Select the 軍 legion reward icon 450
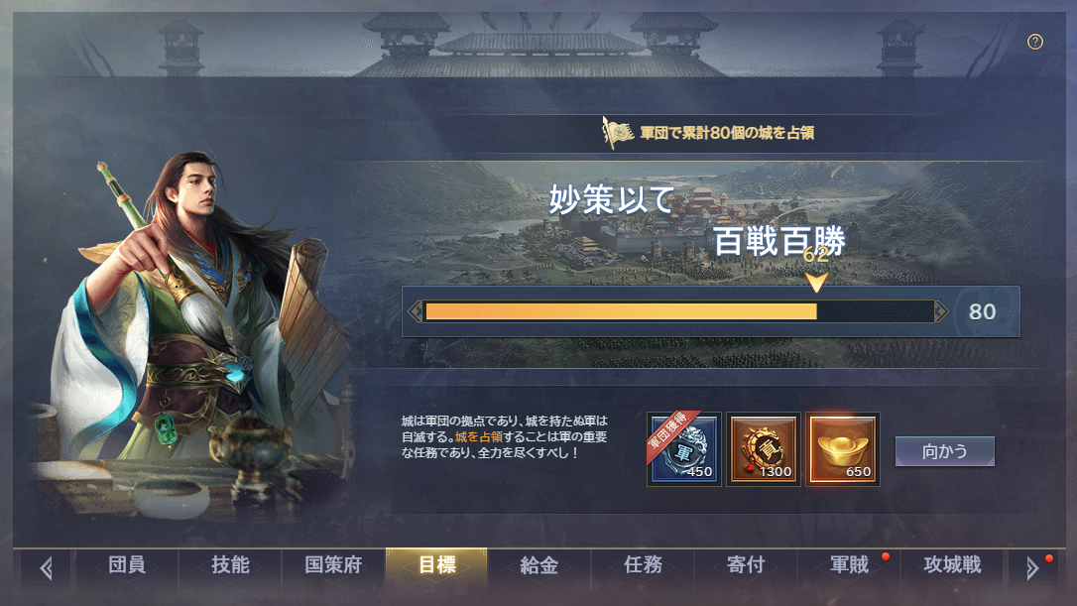 [x=683, y=448]
